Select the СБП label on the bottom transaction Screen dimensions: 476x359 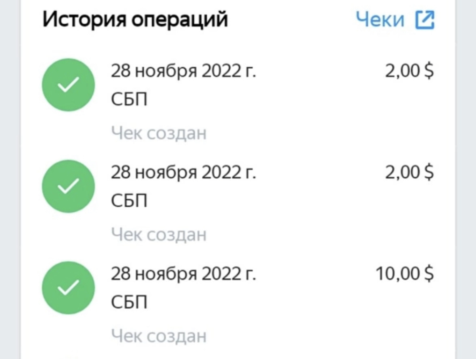point(129,302)
